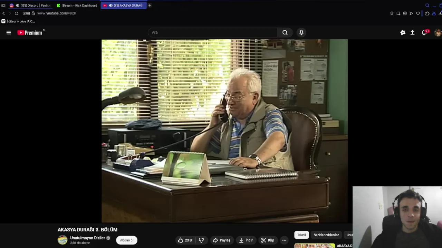Switch to the Discord #sohbet tab

(30, 6)
